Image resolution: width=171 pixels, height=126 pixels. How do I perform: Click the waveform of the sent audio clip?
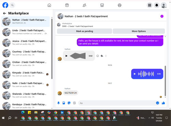click(146, 74)
